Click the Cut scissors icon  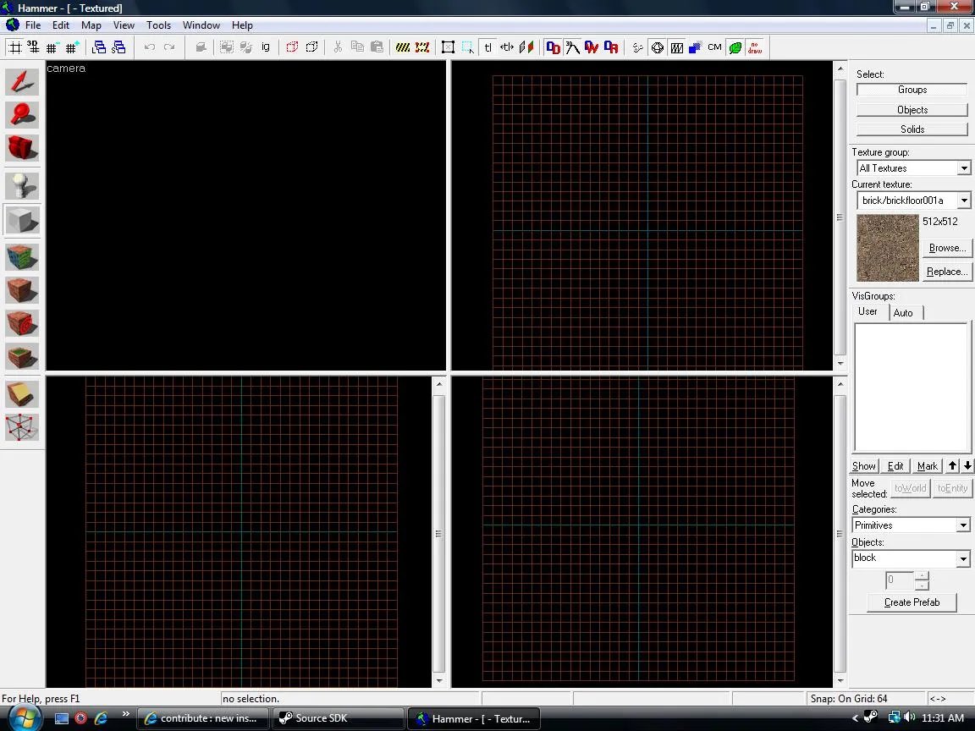tap(338, 47)
